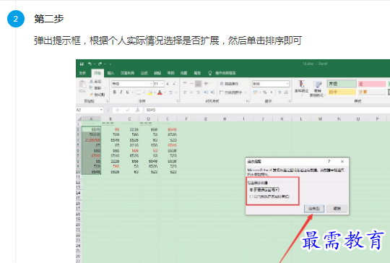Click the highlighted bottom align icon
The image size is (390, 263).
point(198,84)
